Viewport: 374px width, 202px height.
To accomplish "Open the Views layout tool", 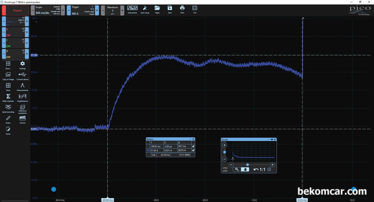I will pos(8,87).
